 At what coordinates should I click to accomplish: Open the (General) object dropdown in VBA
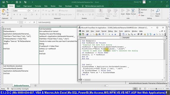pos(120,38)
